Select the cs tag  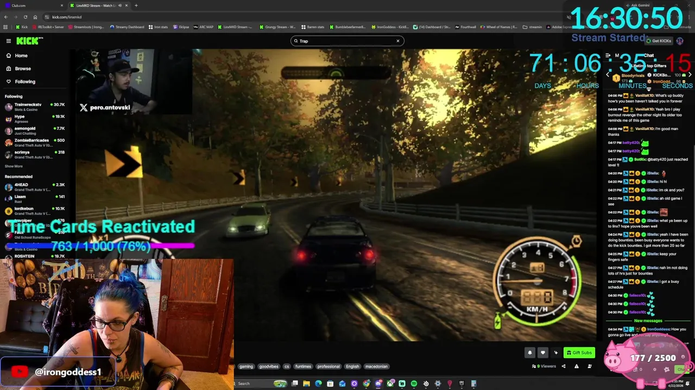click(x=287, y=366)
